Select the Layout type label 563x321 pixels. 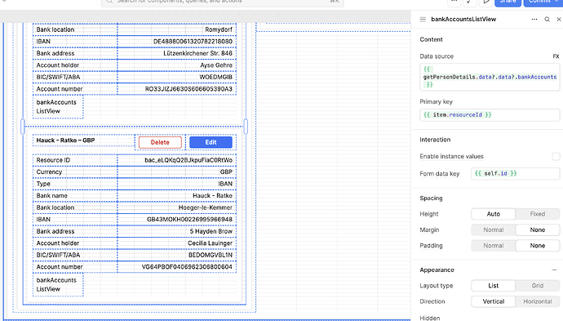point(437,285)
